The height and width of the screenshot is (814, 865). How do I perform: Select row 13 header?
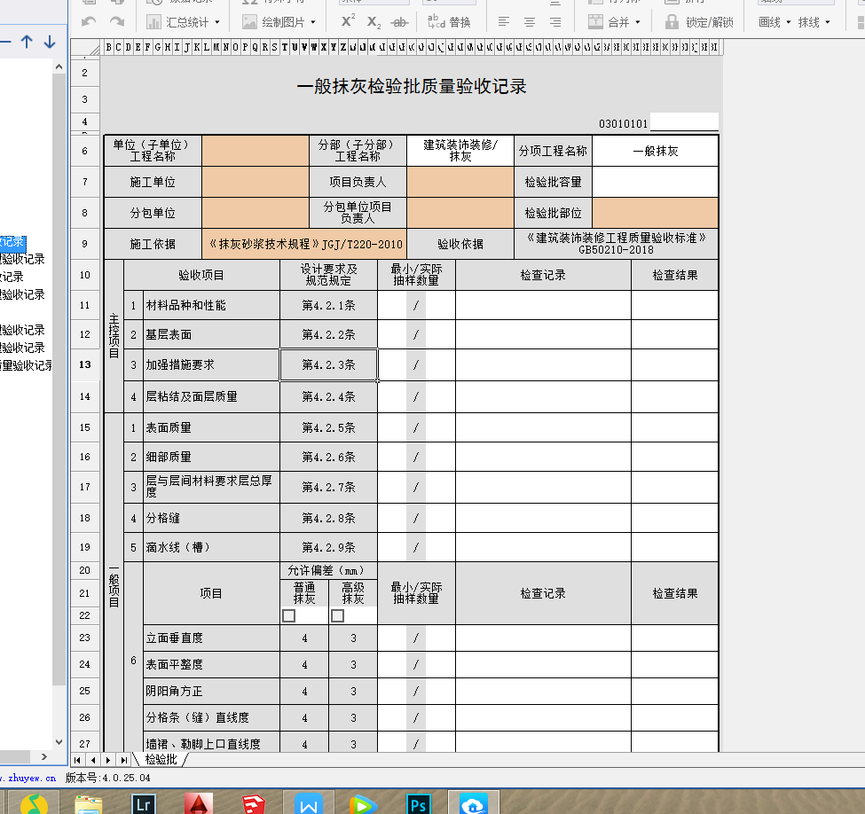point(85,364)
